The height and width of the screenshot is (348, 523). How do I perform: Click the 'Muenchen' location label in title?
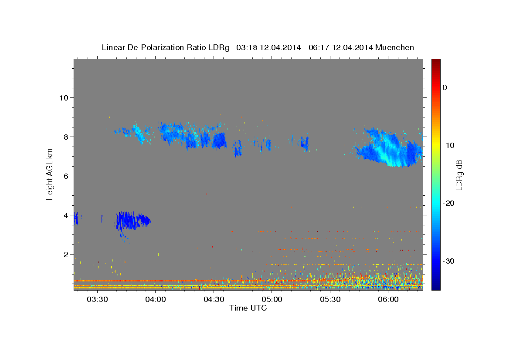click(395, 47)
